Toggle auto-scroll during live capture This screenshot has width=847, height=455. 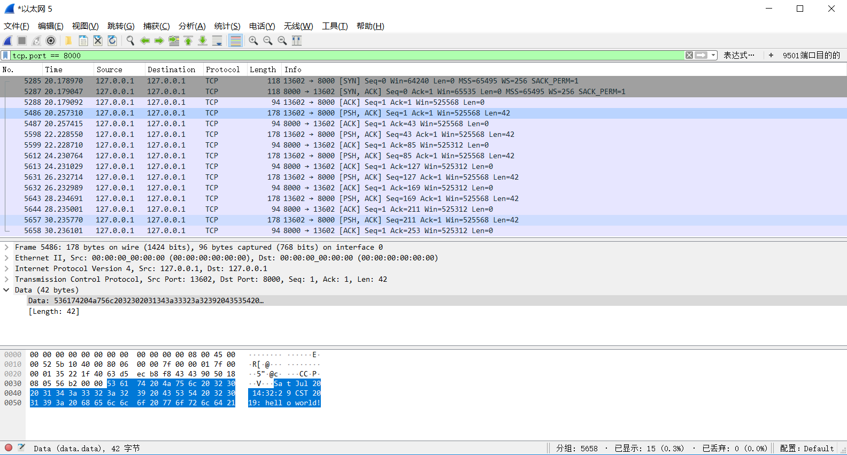click(x=217, y=41)
